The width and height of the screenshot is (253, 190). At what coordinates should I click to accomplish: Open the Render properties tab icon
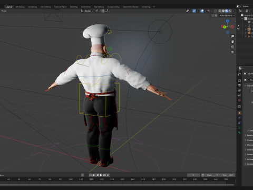(x=239, y=80)
